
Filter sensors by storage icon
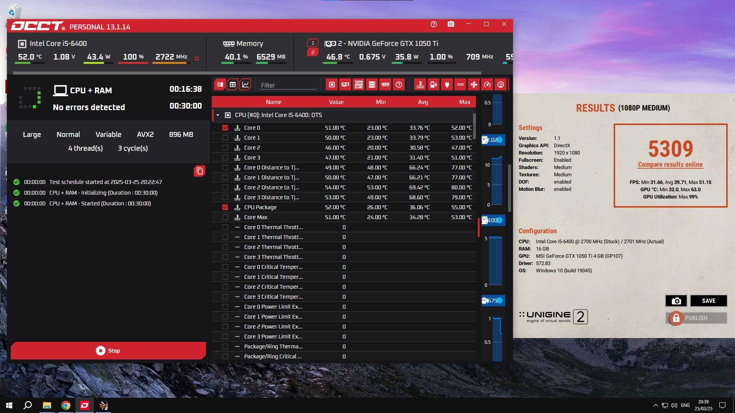(372, 85)
